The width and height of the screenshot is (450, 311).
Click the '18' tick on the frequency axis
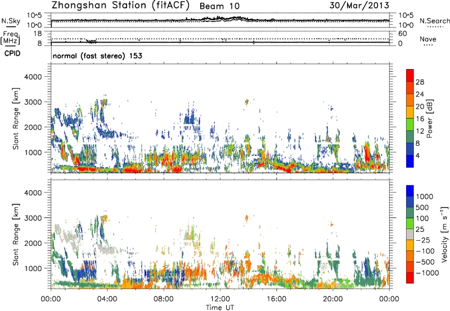click(x=38, y=34)
